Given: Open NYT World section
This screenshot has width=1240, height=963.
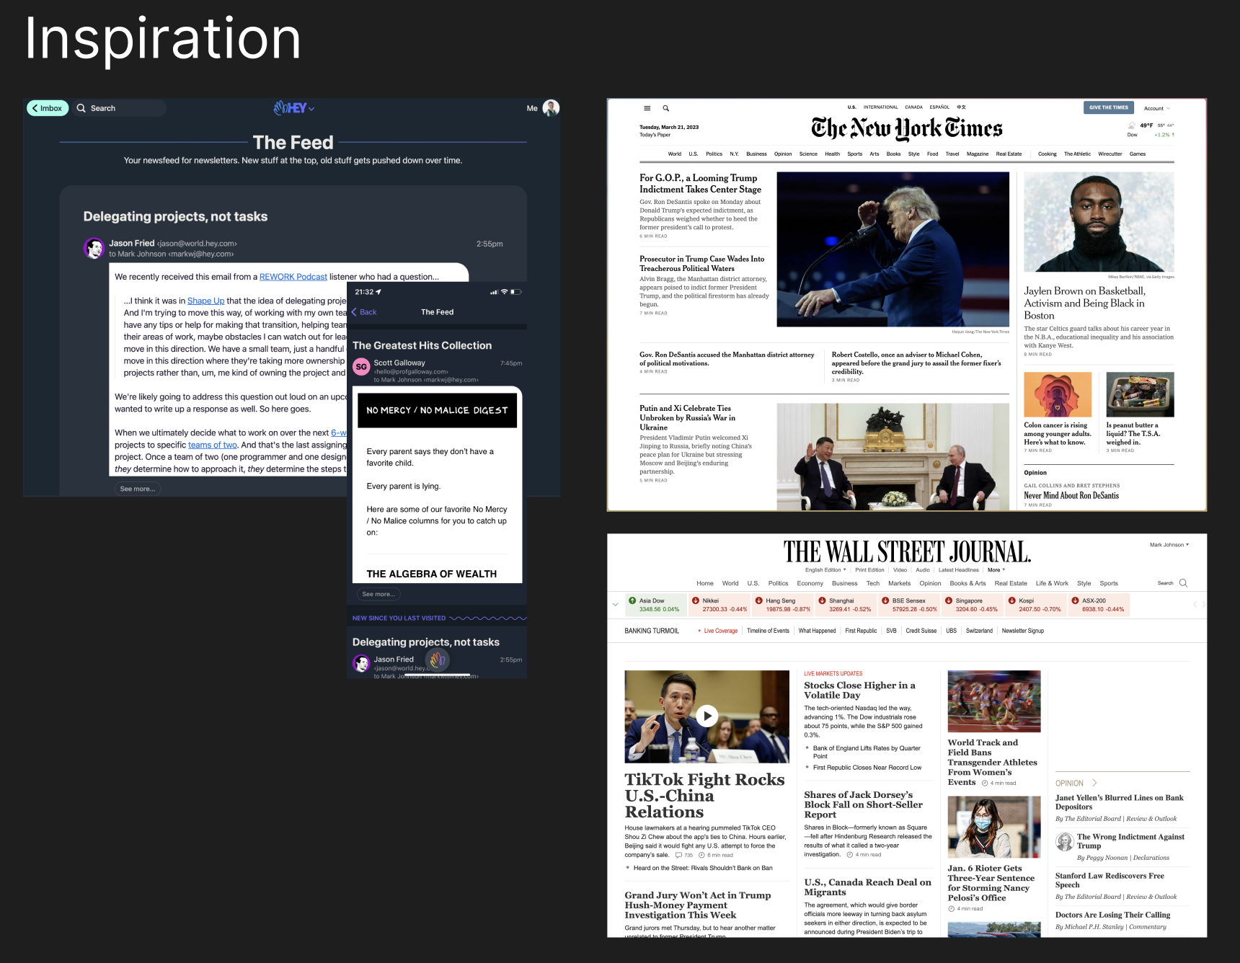Looking at the screenshot, I should tap(675, 154).
